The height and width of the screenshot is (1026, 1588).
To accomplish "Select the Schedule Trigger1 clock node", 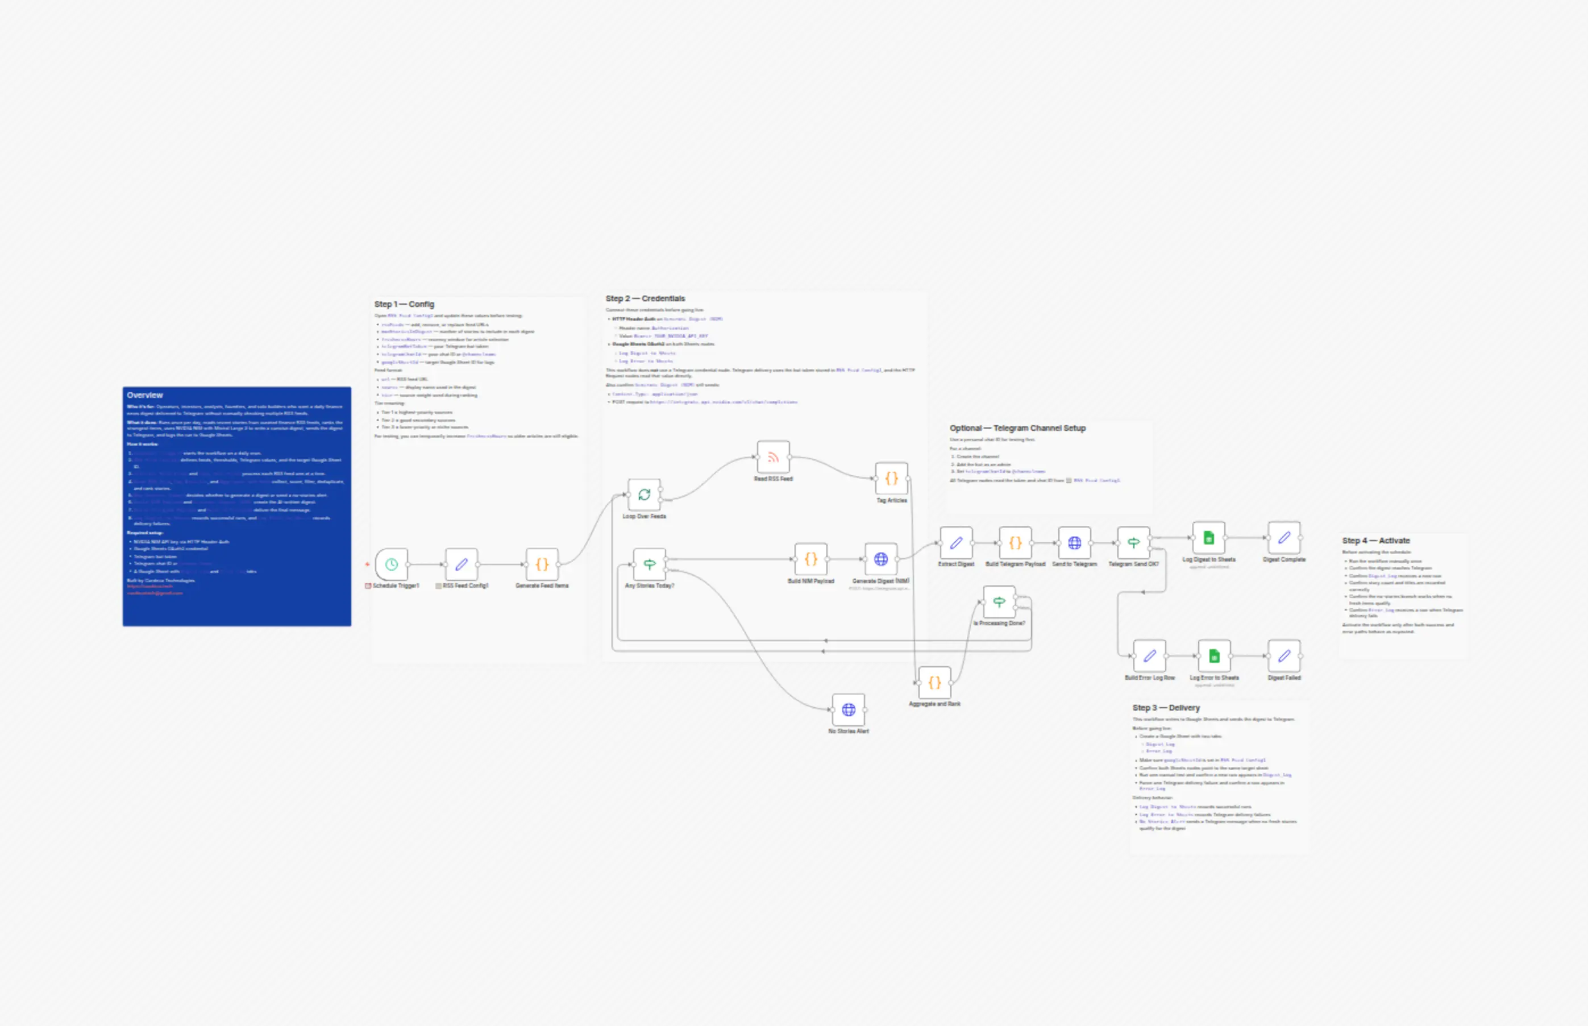I will click(x=392, y=564).
